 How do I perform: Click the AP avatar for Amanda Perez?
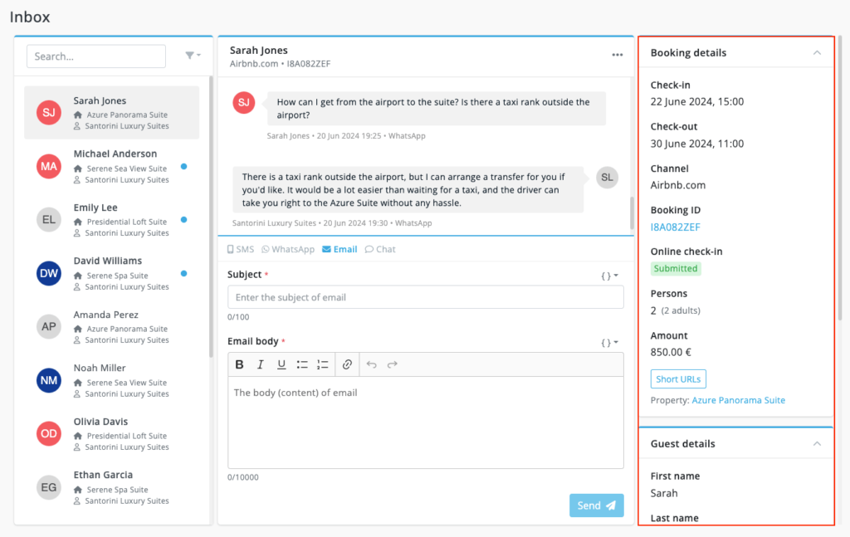[49, 327]
